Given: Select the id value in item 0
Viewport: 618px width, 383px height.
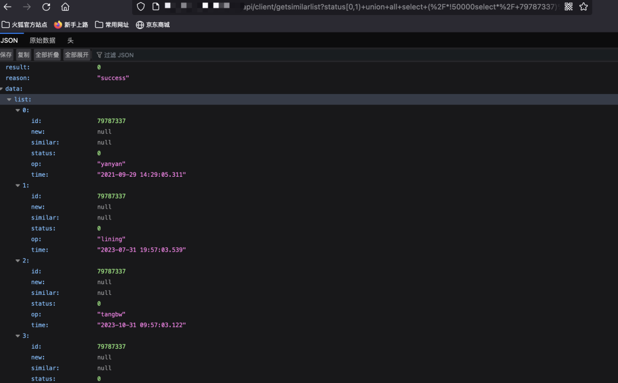Looking at the screenshot, I should 112,121.
